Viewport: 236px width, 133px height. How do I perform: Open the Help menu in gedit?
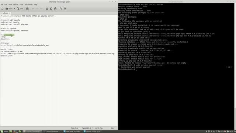pyautogui.click(x=35, y=4)
